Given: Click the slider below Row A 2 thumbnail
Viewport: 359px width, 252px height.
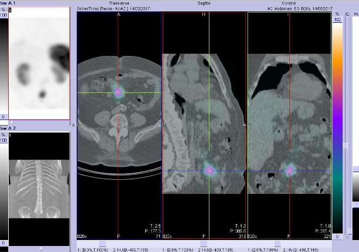Looking at the screenshot, I should pyautogui.click(x=39, y=249).
